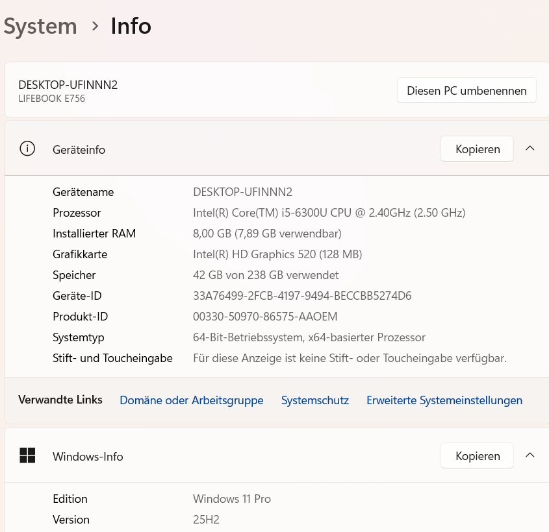
Task: Click the Prozessor label
Action: [x=77, y=213]
